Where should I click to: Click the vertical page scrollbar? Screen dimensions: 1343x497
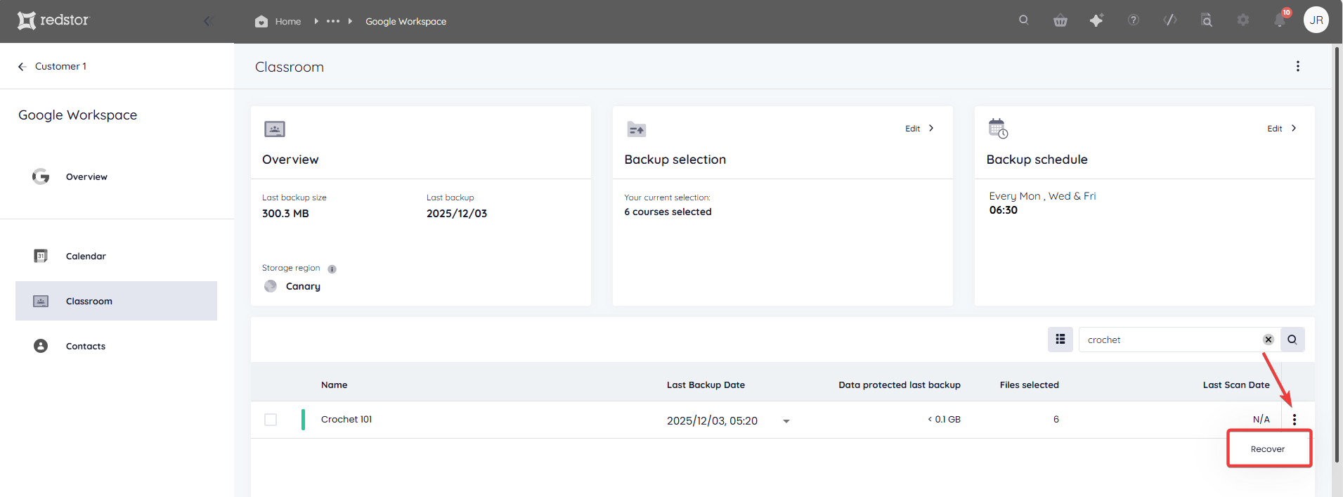(1337, 253)
